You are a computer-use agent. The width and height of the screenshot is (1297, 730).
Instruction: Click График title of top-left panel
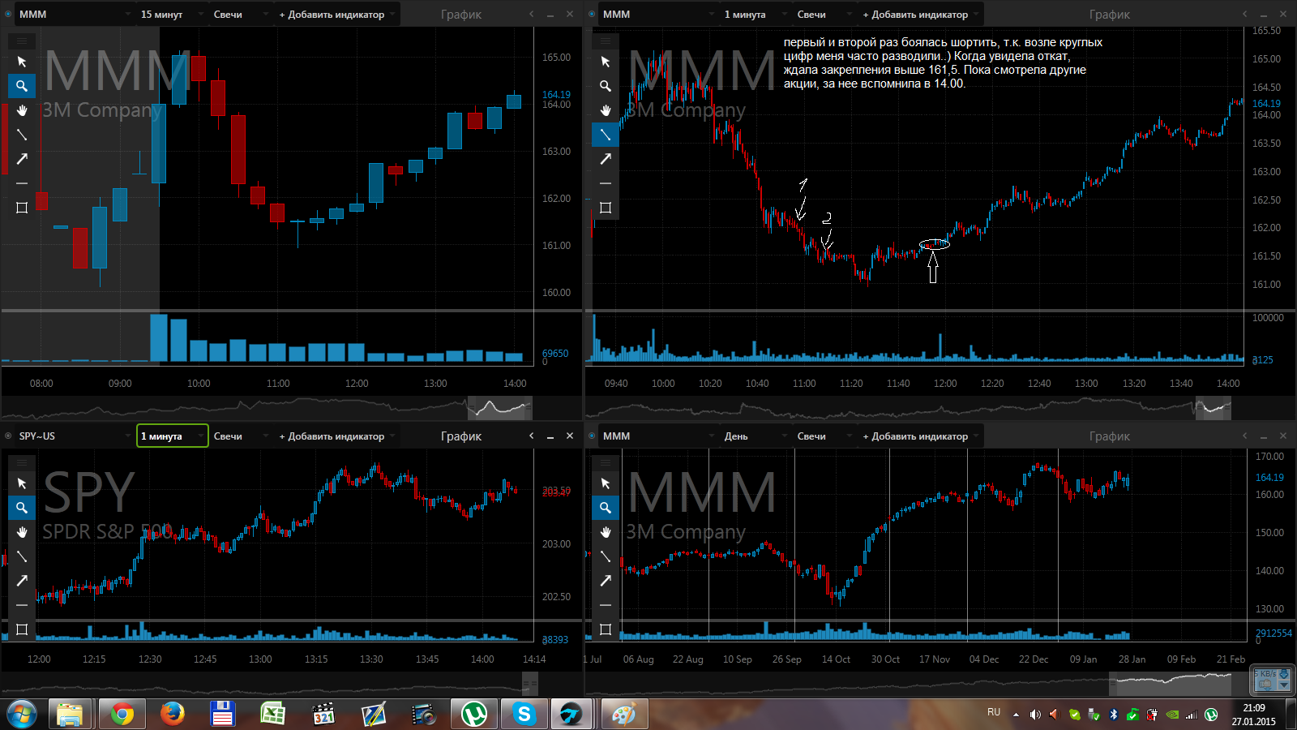point(461,15)
